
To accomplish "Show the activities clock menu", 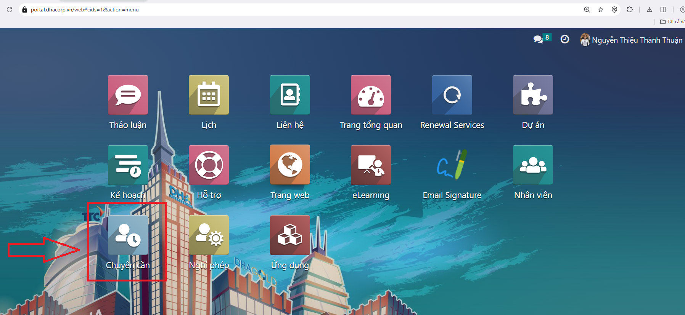I will (565, 39).
